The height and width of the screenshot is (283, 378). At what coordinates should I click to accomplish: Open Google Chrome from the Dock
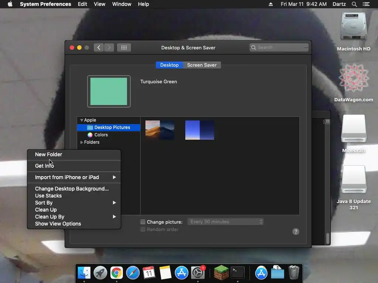click(x=116, y=273)
